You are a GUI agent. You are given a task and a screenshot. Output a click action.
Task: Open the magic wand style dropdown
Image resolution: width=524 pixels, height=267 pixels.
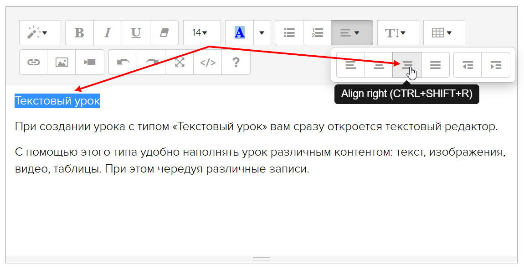(40, 33)
